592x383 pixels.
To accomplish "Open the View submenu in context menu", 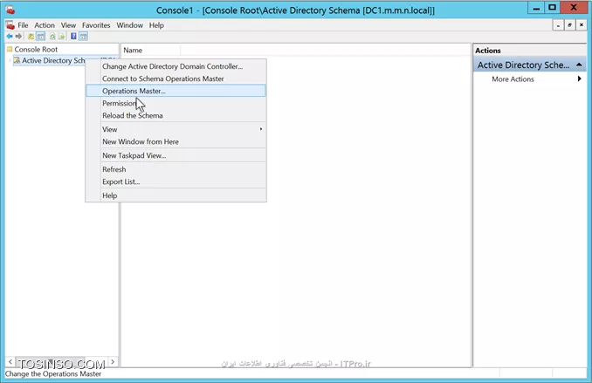I will (176, 129).
